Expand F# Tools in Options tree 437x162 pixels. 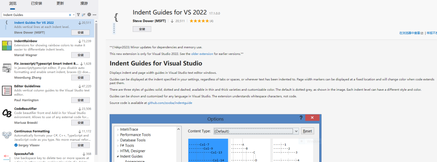(x=118, y=145)
